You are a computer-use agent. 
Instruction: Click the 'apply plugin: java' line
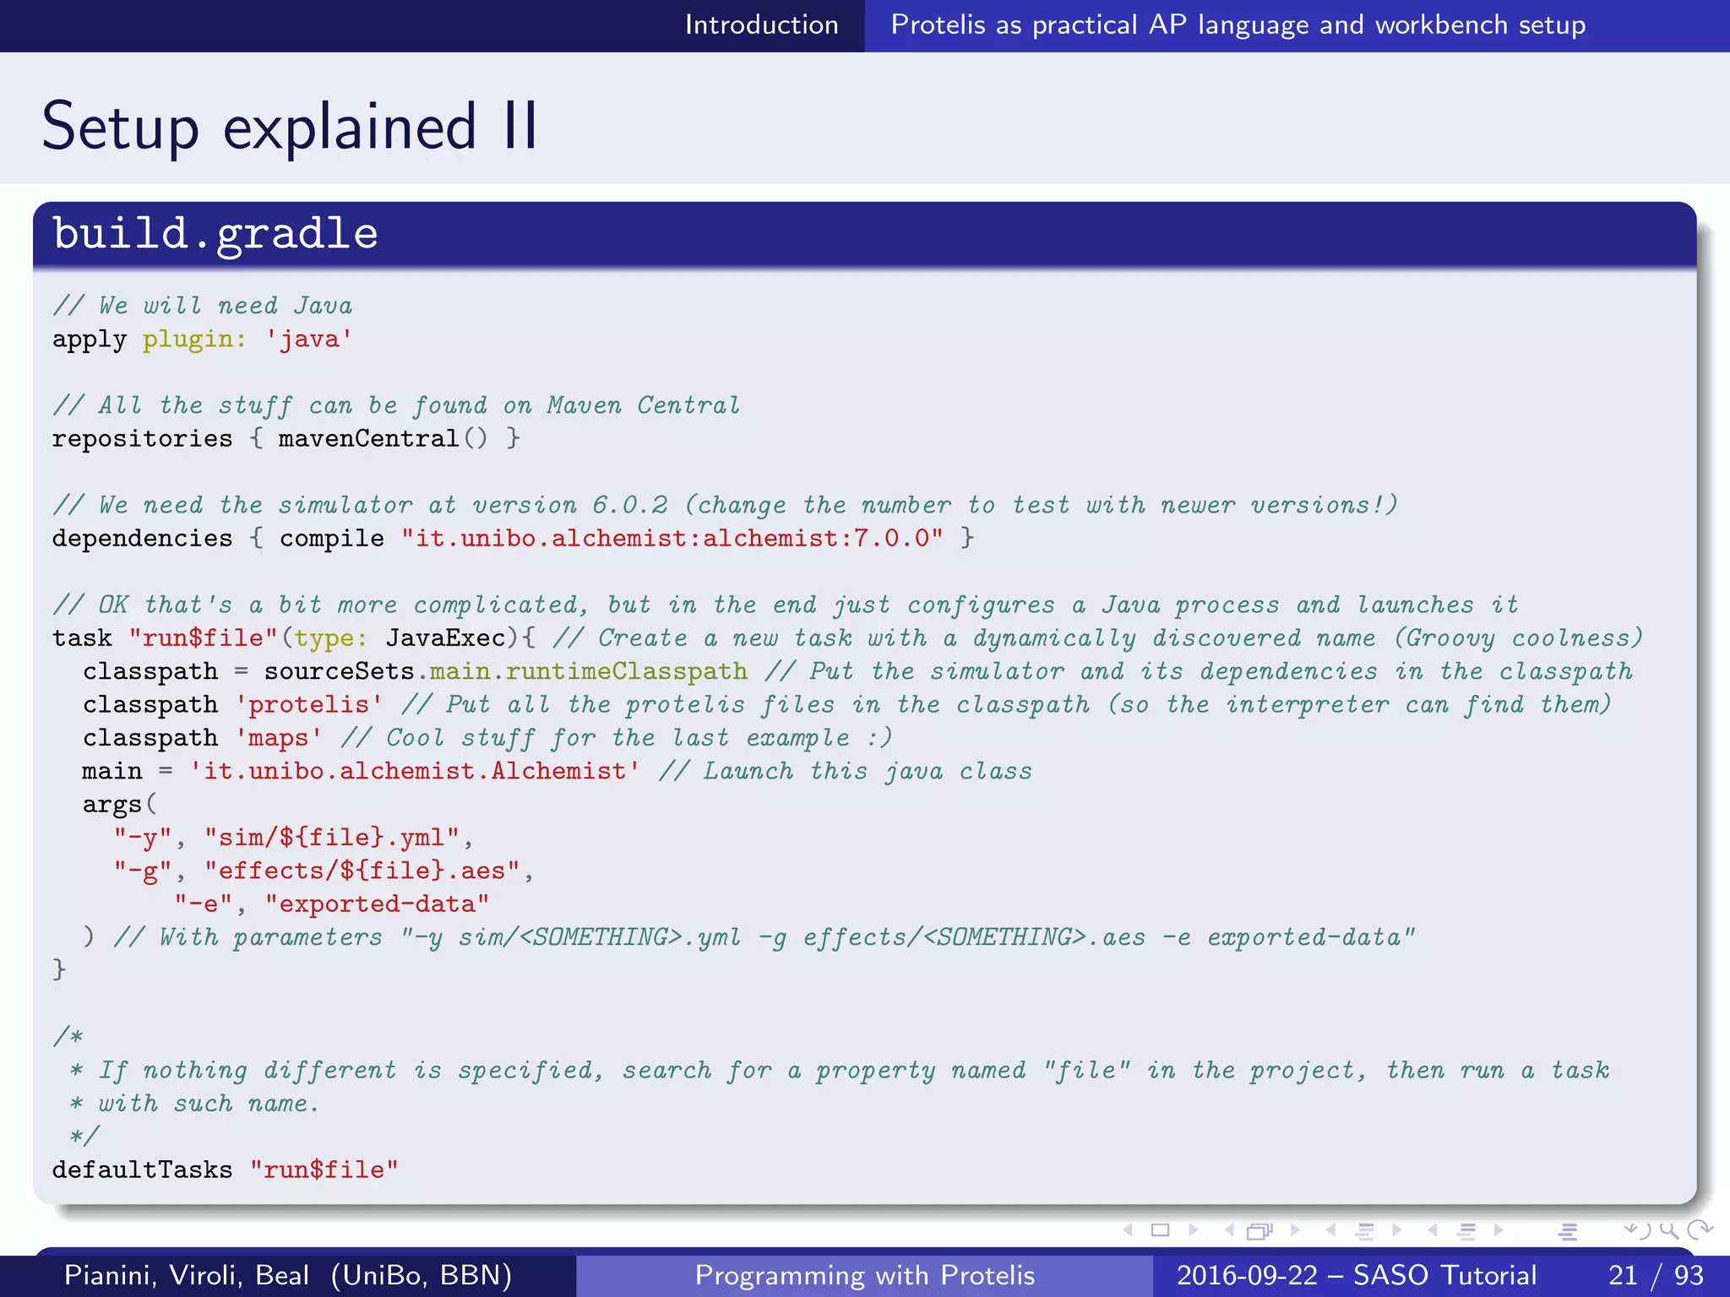point(202,339)
